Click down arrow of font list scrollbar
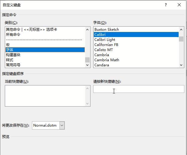This screenshot has width=187, height=155. point(181,65)
